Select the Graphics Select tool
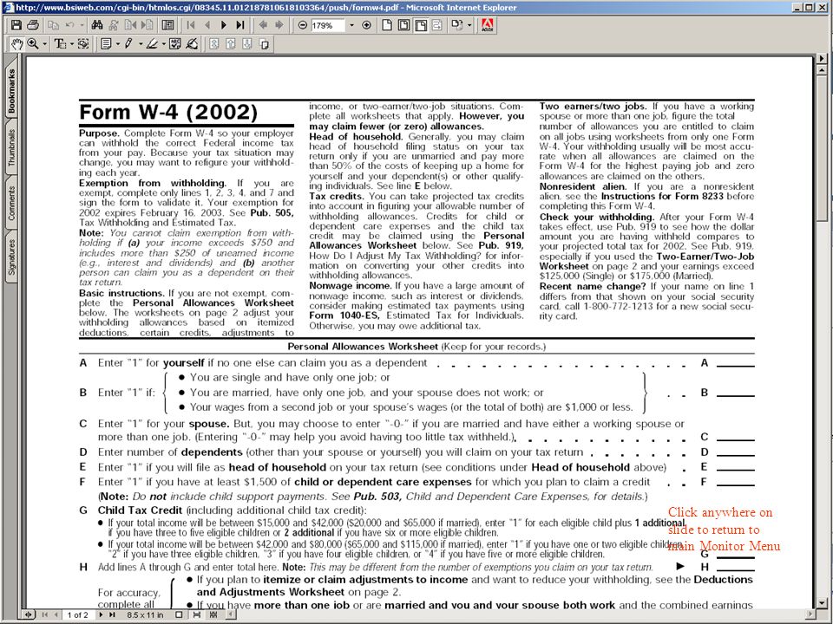Image resolution: width=833 pixels, height=624 pixels. [x=83, y=44]
